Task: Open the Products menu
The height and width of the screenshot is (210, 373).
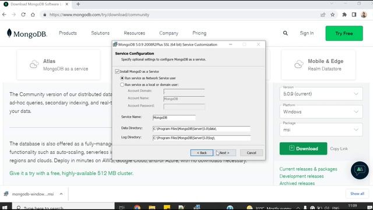Action: [x=68, y=33]
